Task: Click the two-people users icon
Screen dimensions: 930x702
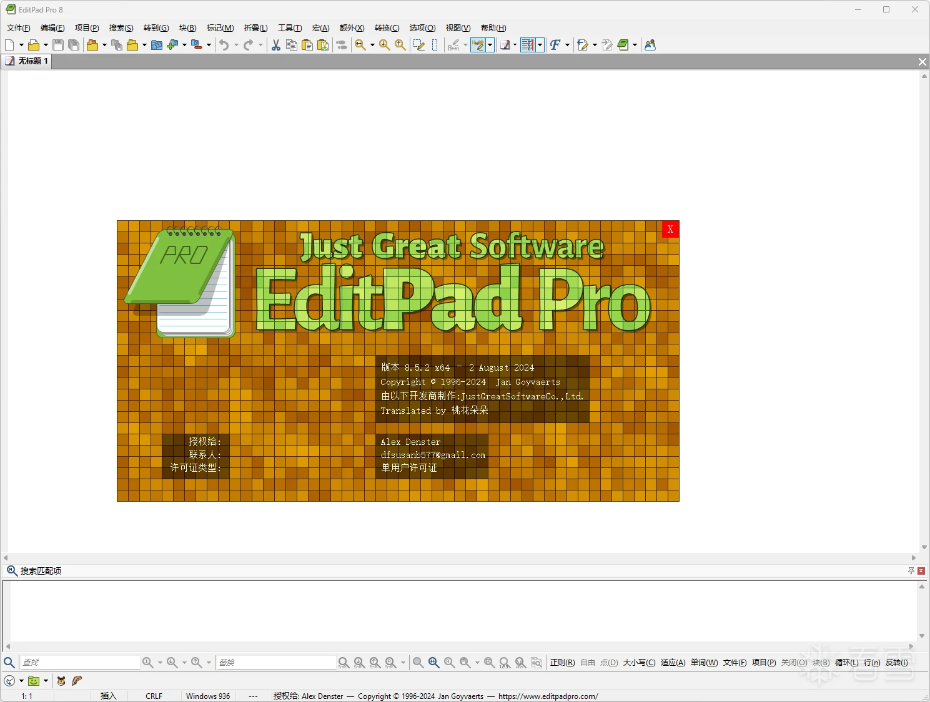Action: tap(650, 45)
